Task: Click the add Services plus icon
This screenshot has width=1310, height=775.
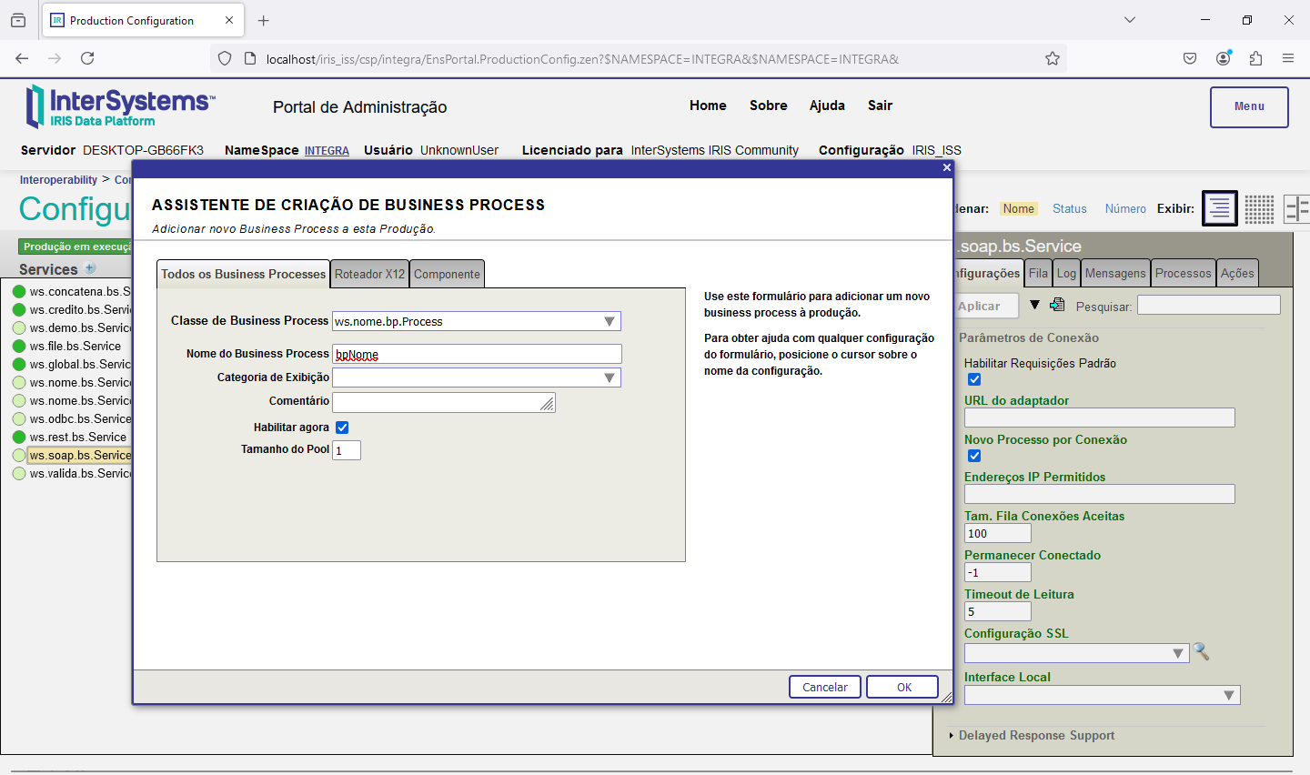Action: coord(90,268)
